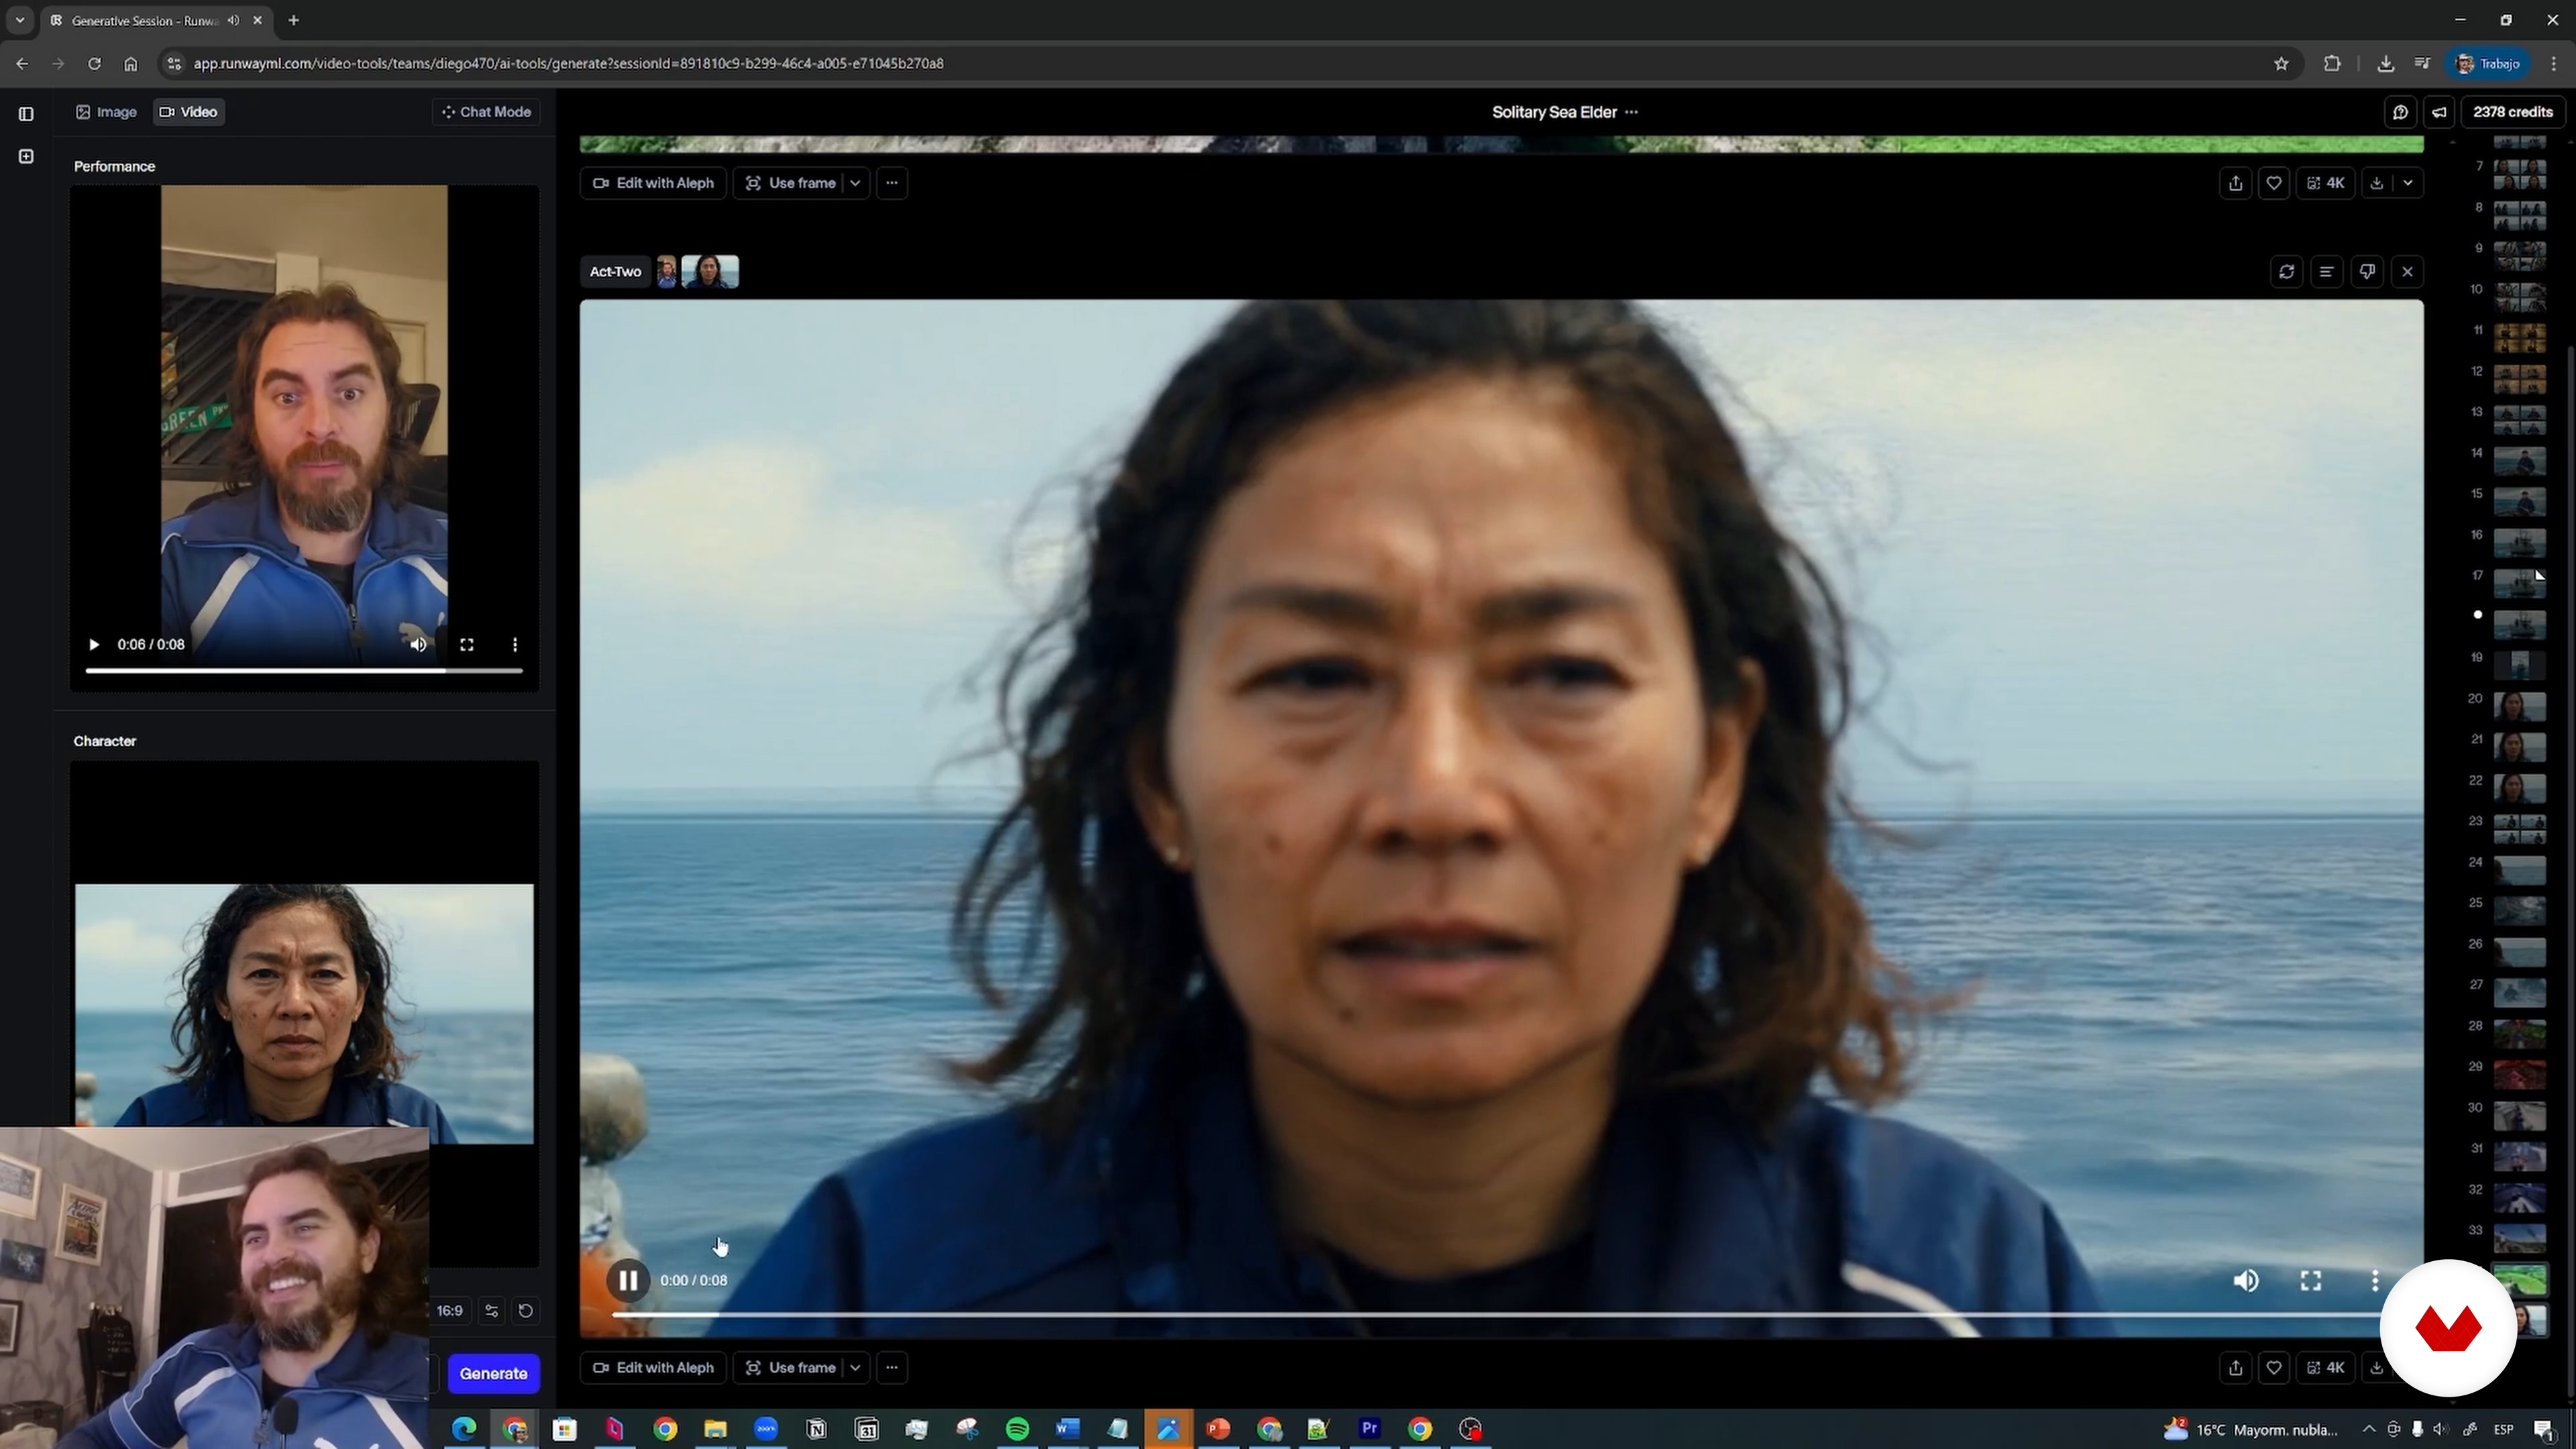This screenshot has height=1449, width=2576.
Task: Open the 16:9 aspect ratio selector
Action: click(x=449, y=1311)
